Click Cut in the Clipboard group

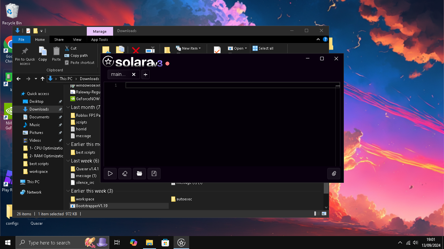(71, 48)
